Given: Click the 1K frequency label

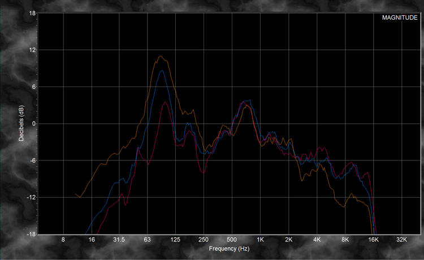Looking at the screenshot, I should pos(260,240).
